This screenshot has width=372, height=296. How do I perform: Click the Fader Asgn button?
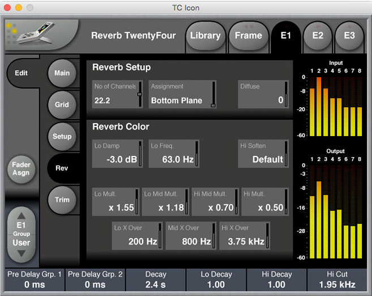point(22,168)
